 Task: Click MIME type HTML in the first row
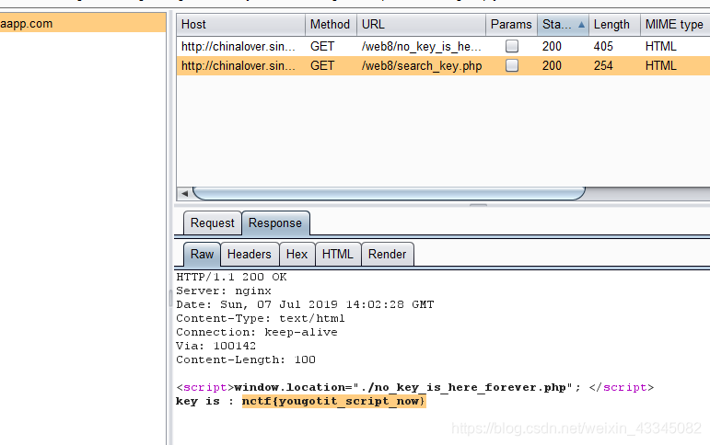[661, 46]
